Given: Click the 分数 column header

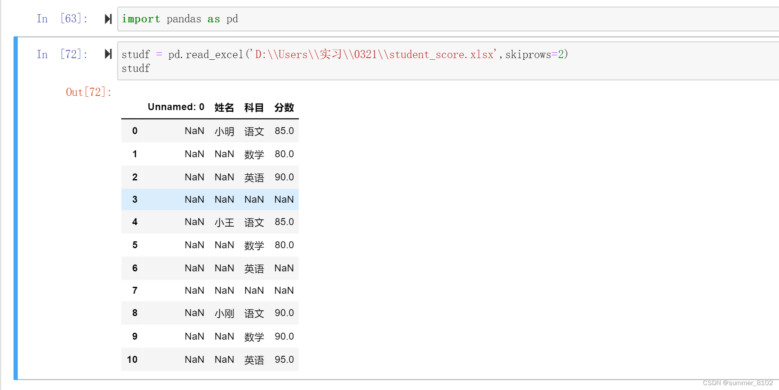Looking at the screenshot, I should 284,107.
